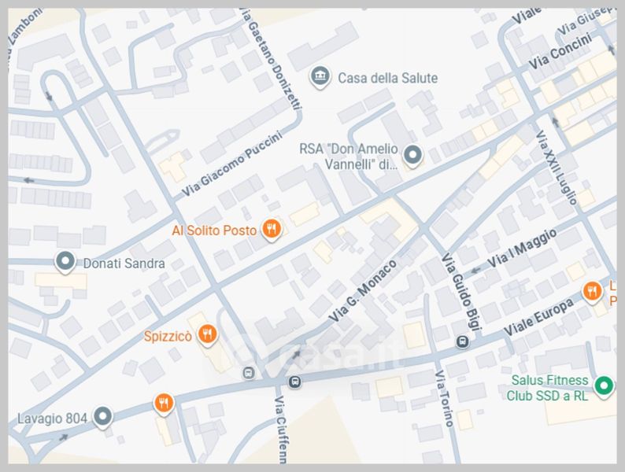Viewport: 625px width, 472px height.
Task: Select the bus stop icon beside Via Guido Bigi
Action: 462,341
